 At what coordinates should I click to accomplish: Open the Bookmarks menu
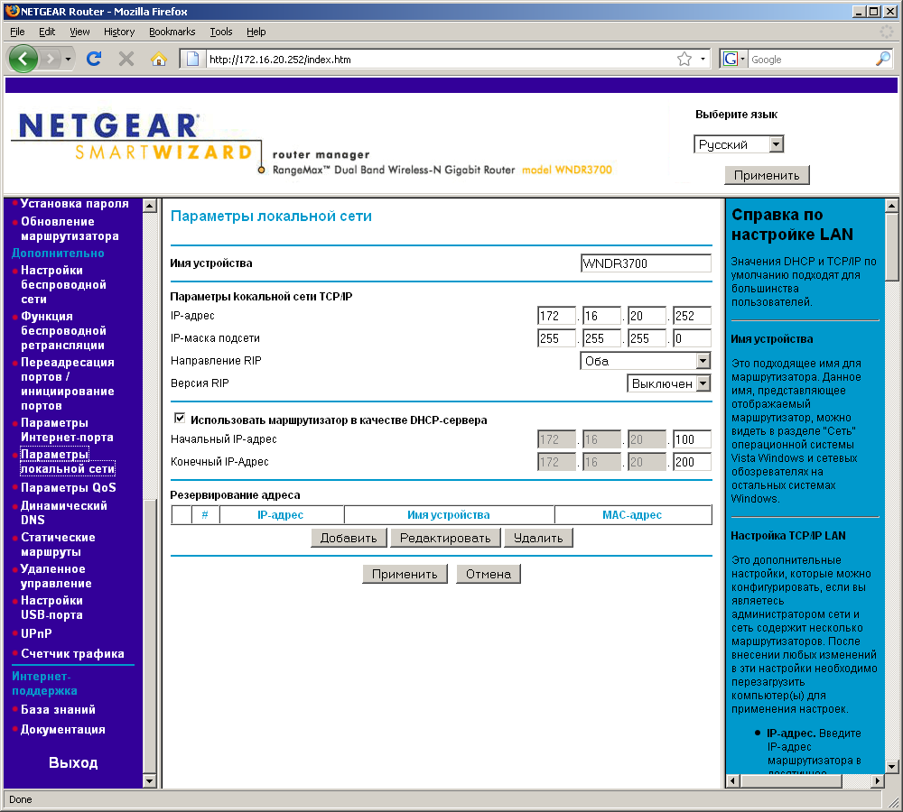click(x=172, y=32)
